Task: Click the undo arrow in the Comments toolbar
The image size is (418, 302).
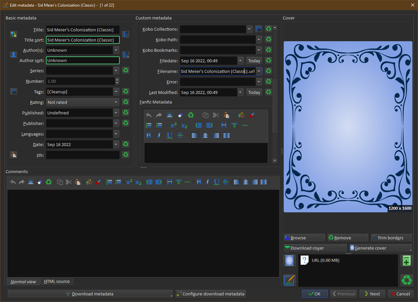Action: click(13, 182)
